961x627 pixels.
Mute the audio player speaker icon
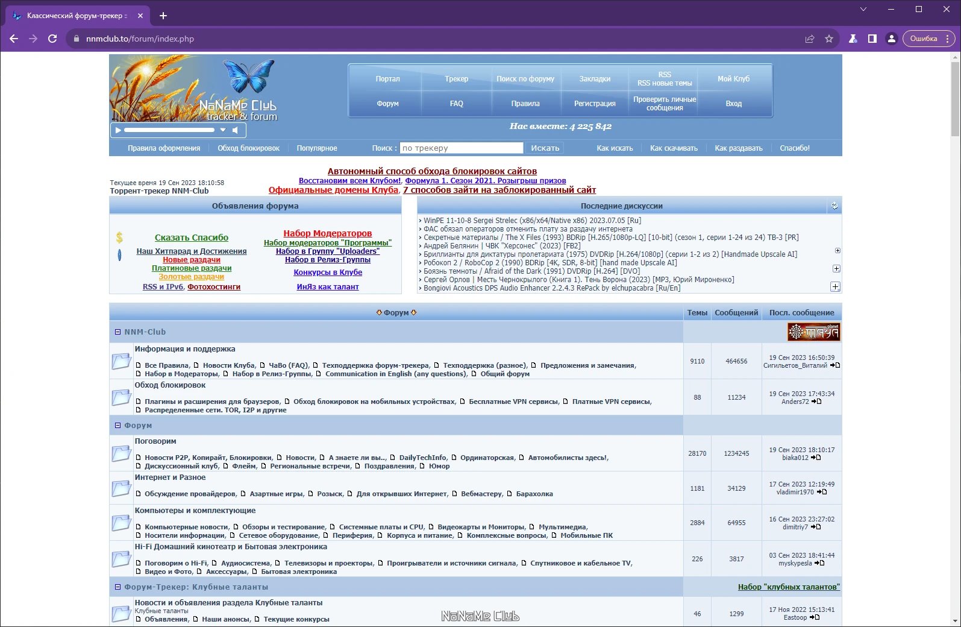[x=236, y=130]
